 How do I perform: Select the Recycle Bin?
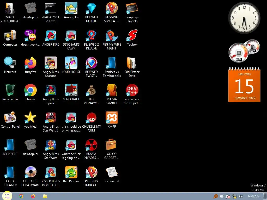tap(10, 90)
